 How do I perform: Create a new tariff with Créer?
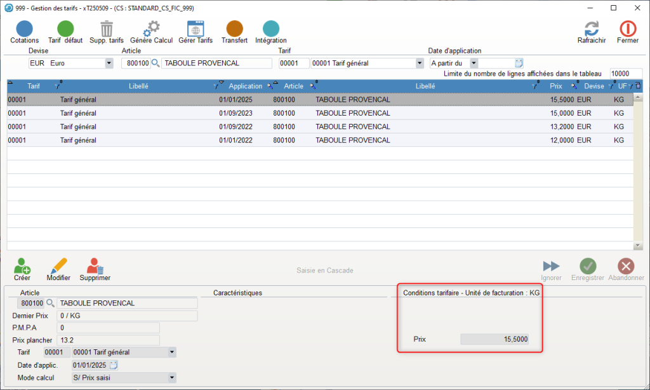click(x=22, y=267)
